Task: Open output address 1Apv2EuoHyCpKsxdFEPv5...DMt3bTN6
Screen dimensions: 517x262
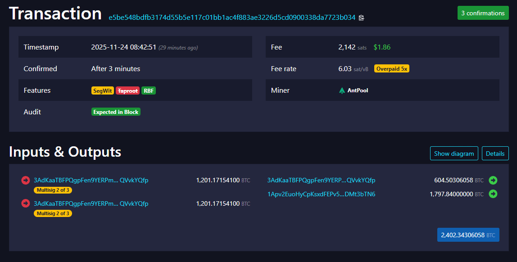Action: tap(321, 194)
